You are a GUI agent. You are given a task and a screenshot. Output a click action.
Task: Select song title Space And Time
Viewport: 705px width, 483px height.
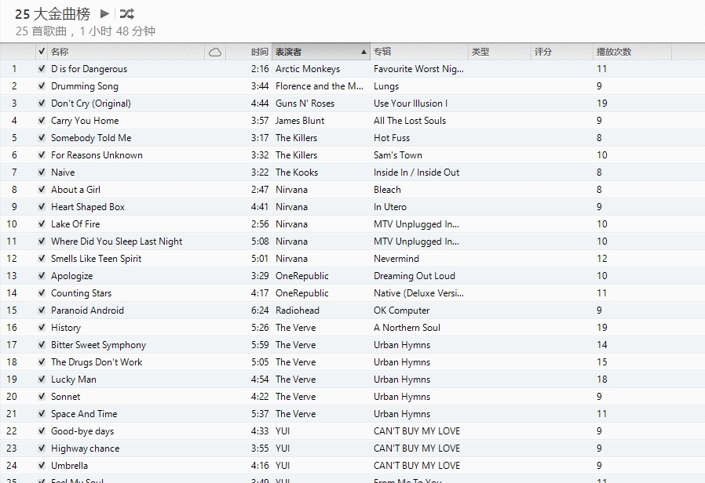[x=84, y=414]
